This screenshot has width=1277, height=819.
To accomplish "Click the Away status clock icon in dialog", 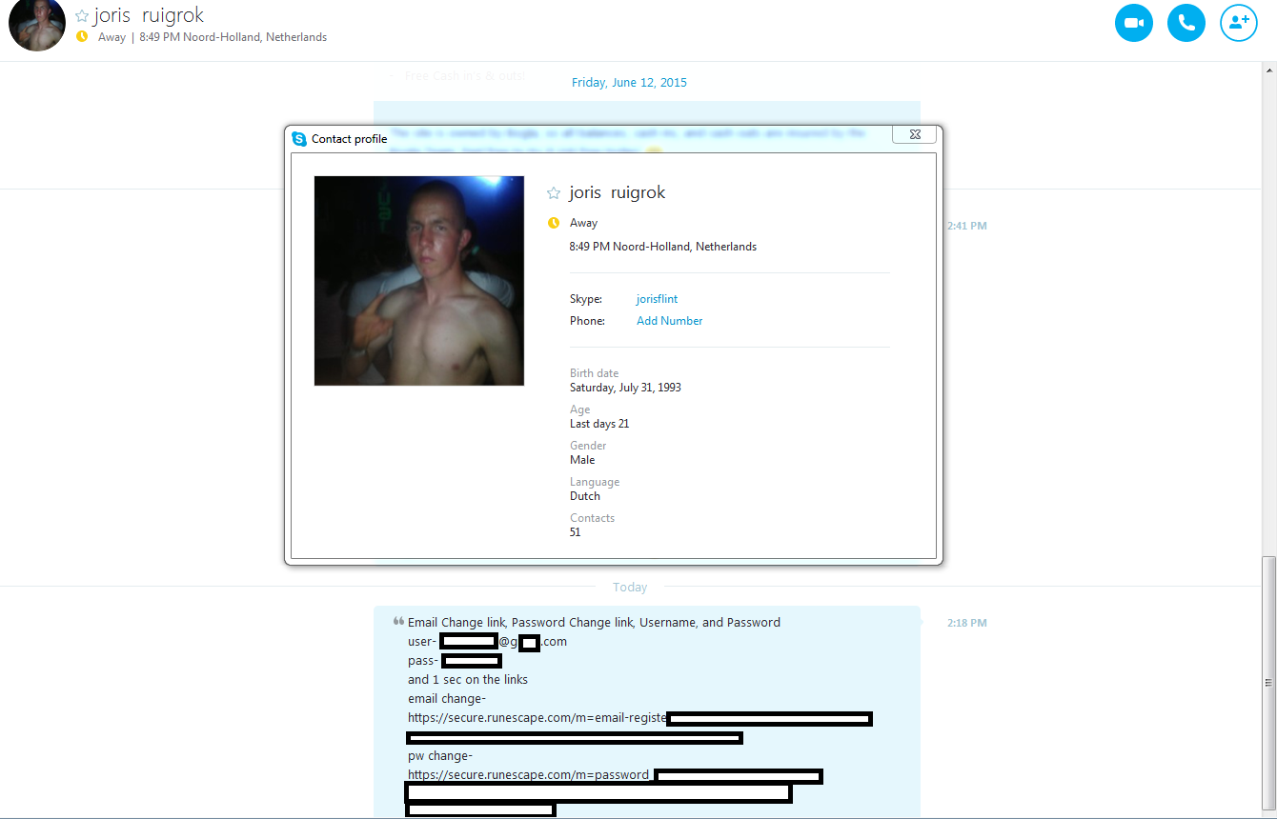I will click(554, 223).
